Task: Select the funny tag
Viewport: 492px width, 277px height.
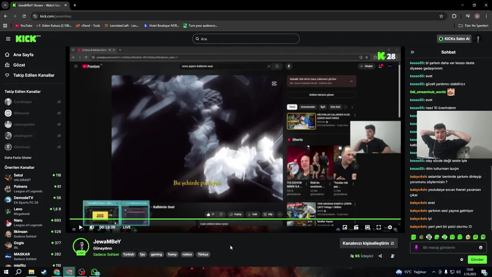Action: [x=172, y=255]
